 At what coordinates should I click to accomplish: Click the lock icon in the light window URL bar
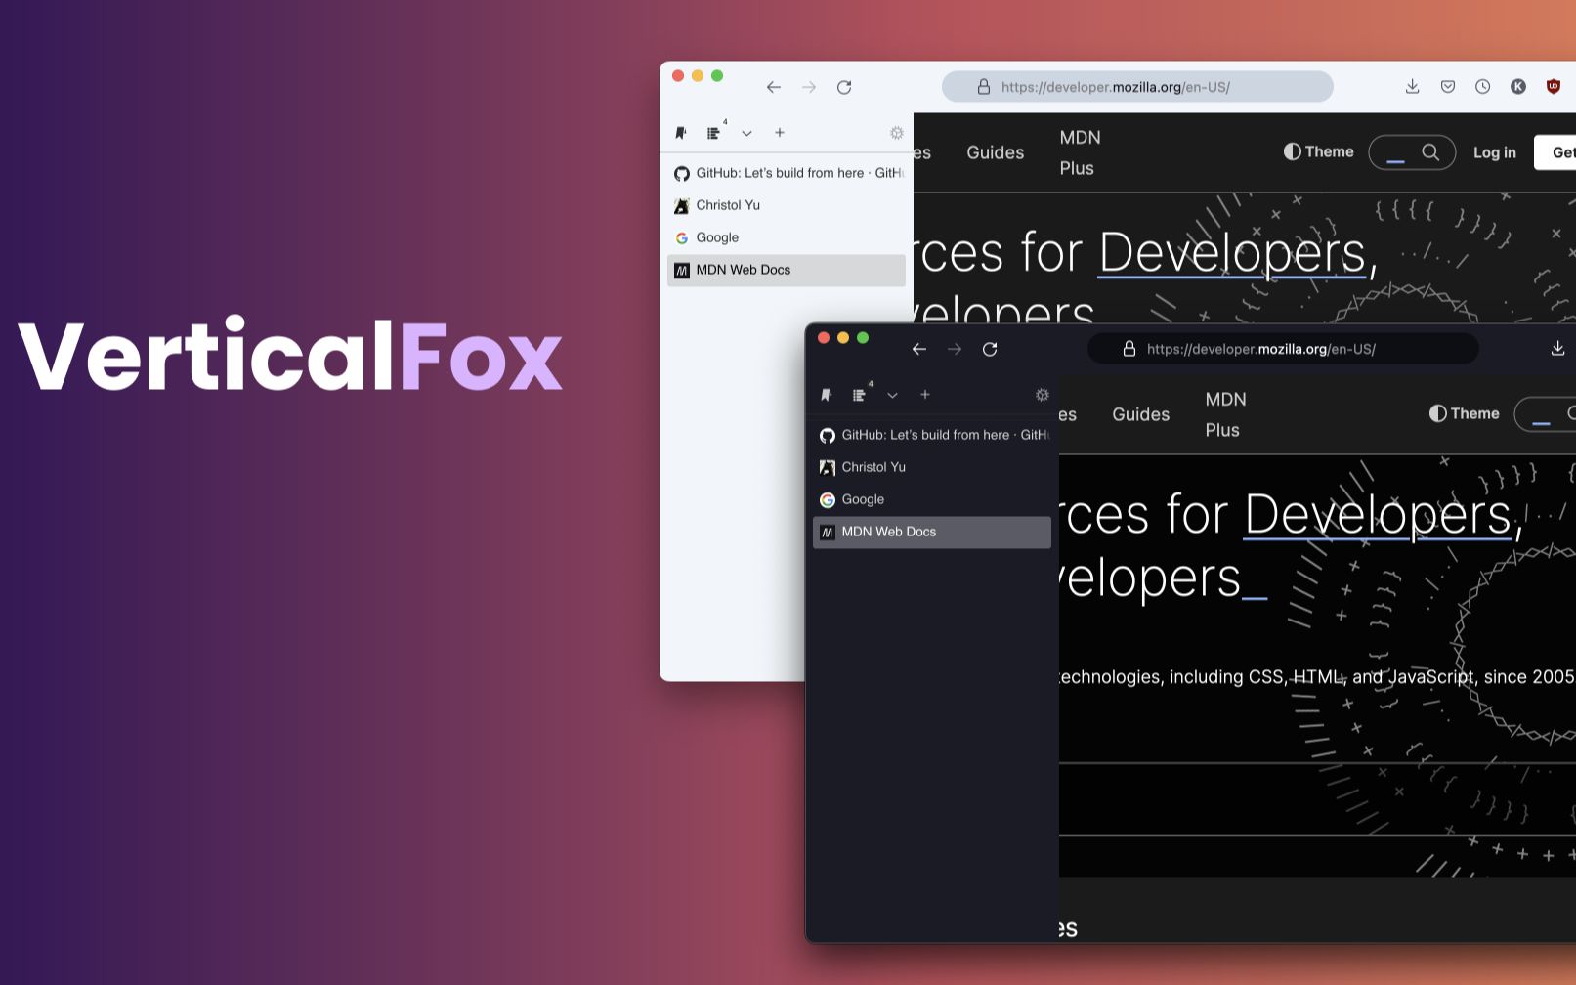click(x=984, y=87)
